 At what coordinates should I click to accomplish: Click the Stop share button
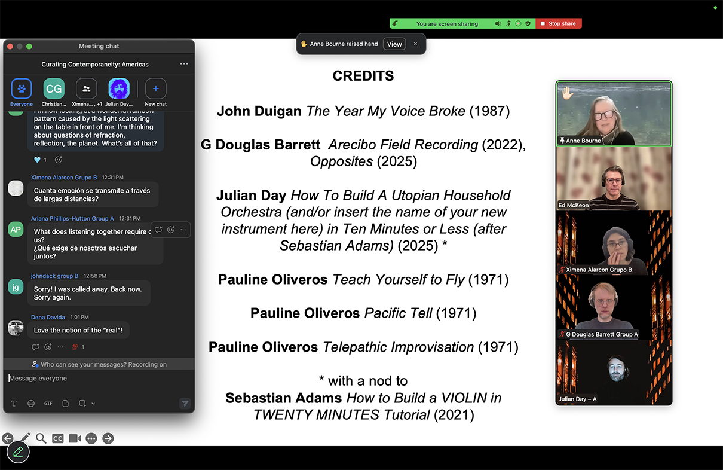click(559, 24)
